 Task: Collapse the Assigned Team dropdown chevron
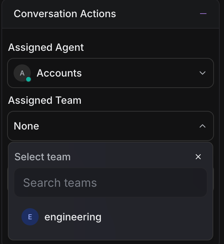coord(203,126)
